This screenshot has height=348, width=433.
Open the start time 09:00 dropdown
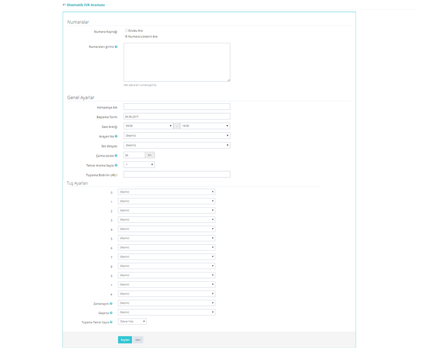point(148,126)
